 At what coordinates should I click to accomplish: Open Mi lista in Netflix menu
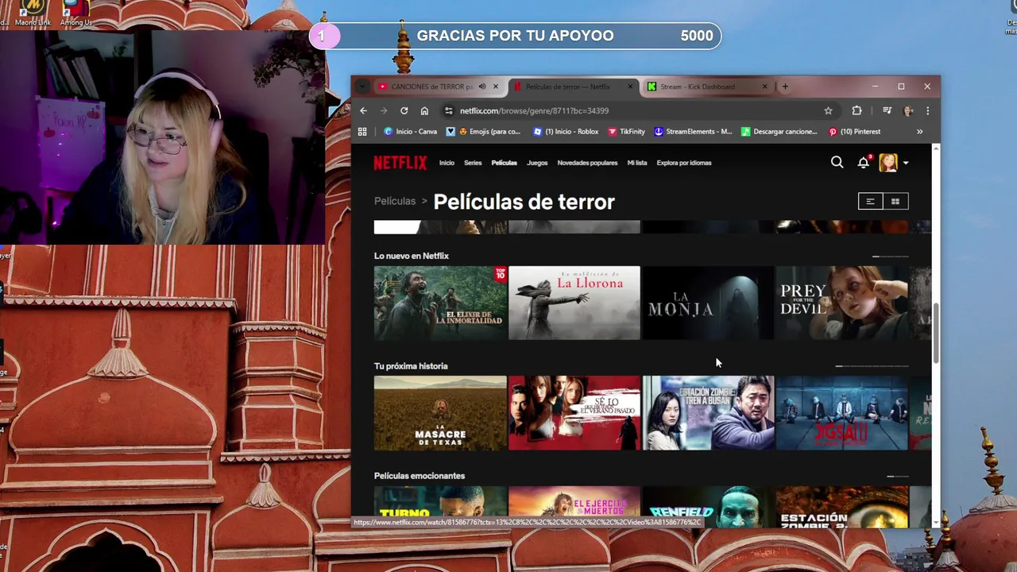(x=637, y=163)
